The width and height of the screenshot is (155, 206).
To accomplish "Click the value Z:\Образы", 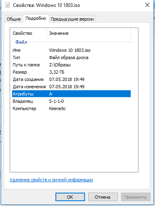I will point(60,65).
